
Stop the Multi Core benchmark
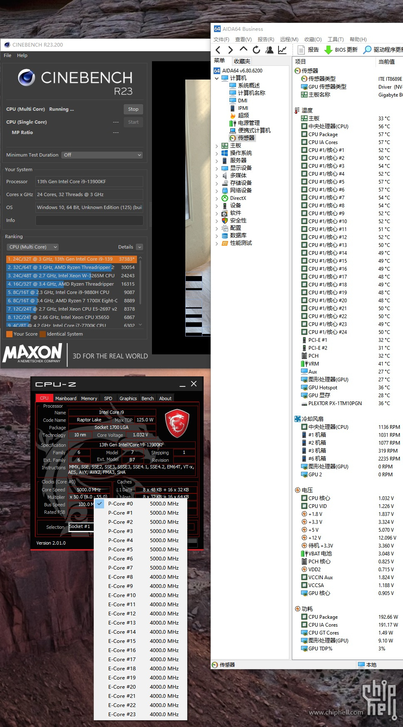coord(133,109)
